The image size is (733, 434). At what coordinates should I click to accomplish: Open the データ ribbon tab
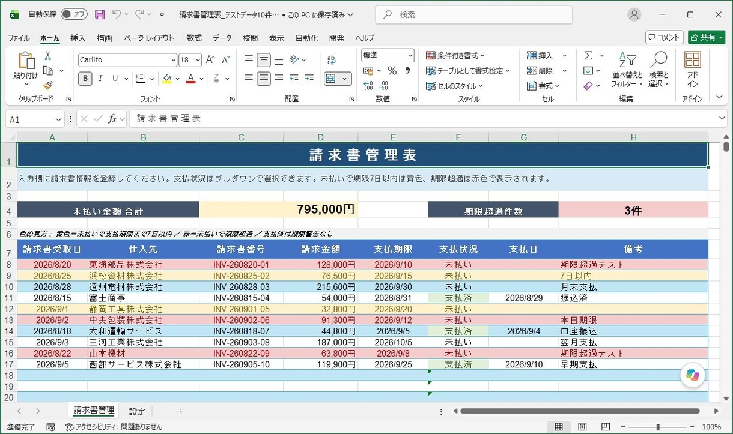coord(222,38)
